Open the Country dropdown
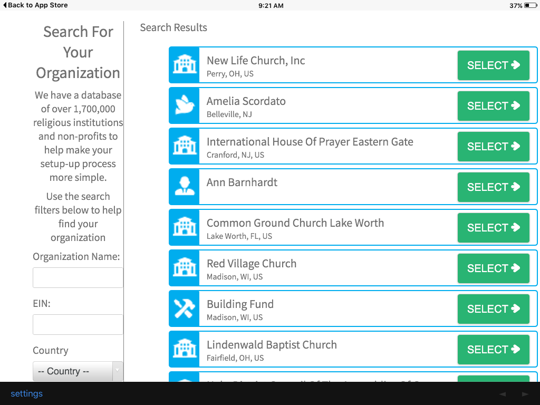This screenshot has height=405, width=540. [x=78, y=371]
